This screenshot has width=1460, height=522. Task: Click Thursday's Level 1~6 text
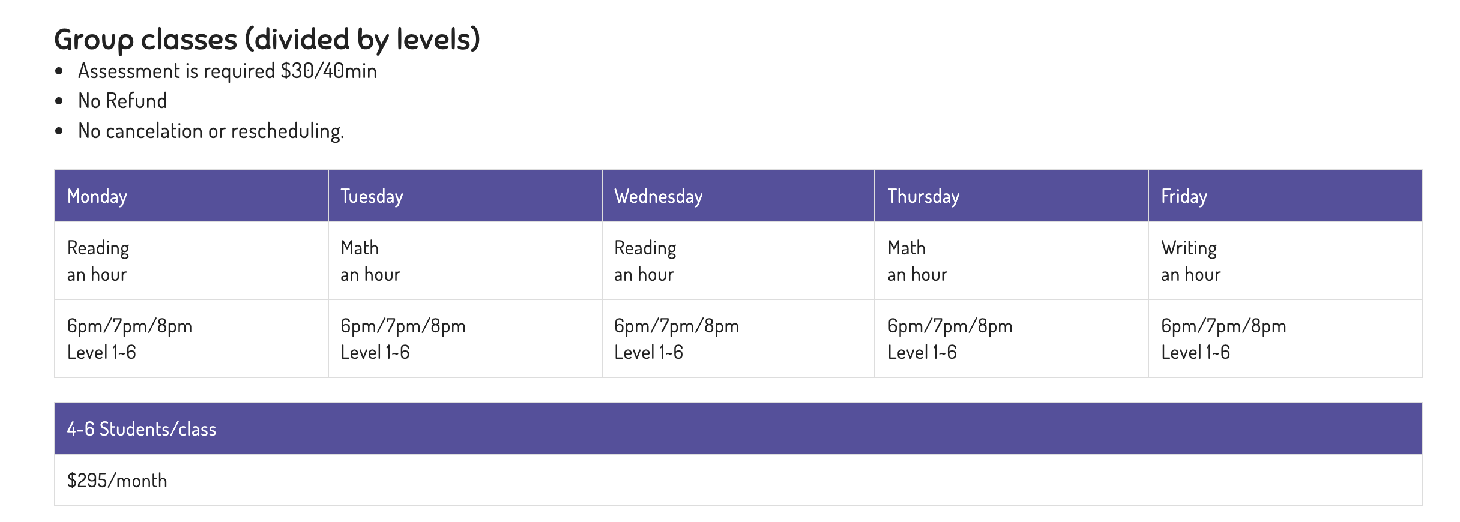pos(922,352)
